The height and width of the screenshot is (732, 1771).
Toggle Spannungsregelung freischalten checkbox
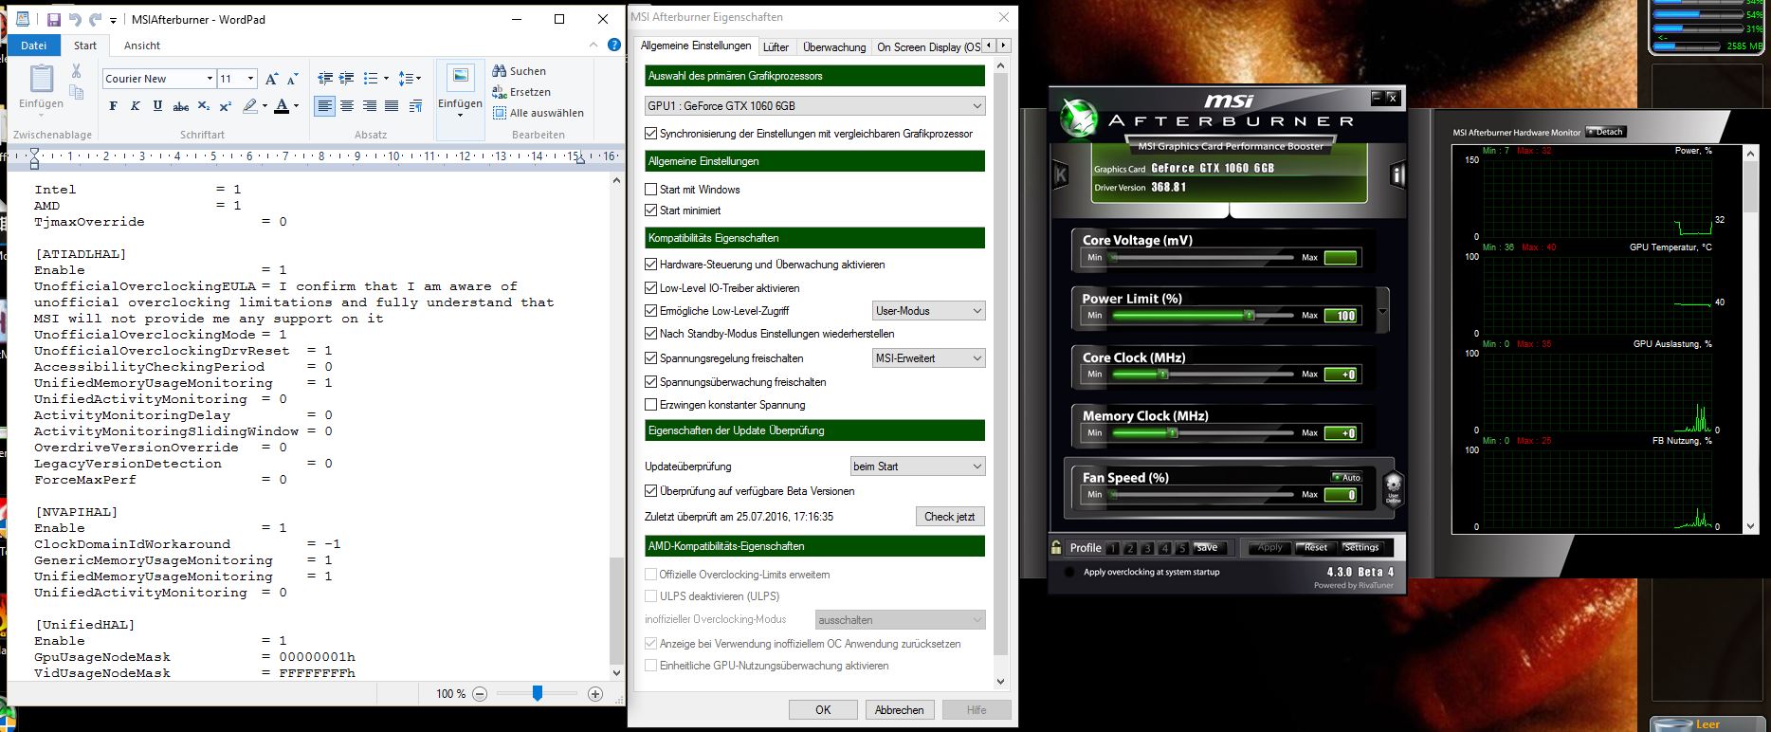[x=650, y=358]
